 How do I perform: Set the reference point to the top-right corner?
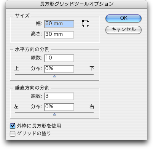pos(88,21)
